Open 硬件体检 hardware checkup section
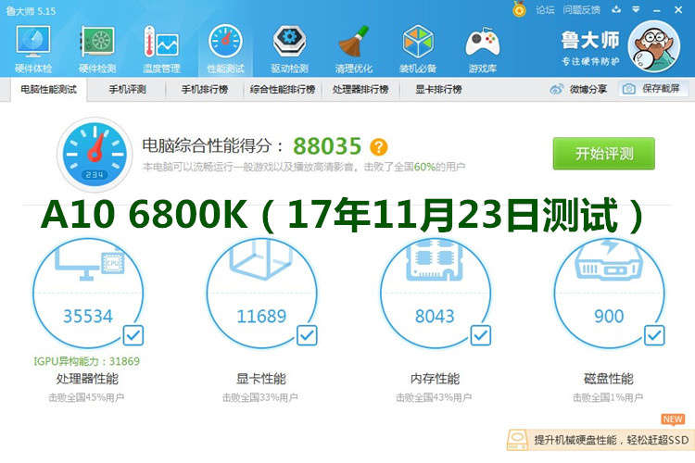 point(33,49)
